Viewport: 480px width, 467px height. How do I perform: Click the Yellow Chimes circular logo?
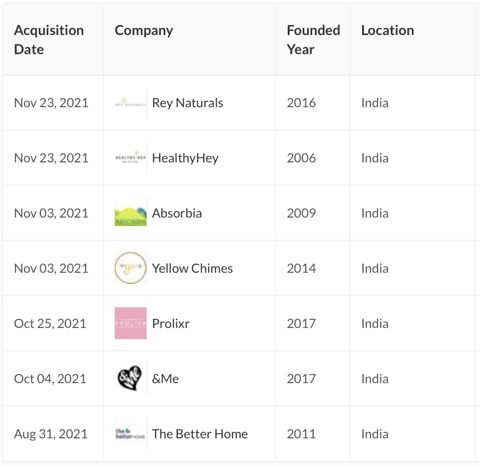(130, 269)
